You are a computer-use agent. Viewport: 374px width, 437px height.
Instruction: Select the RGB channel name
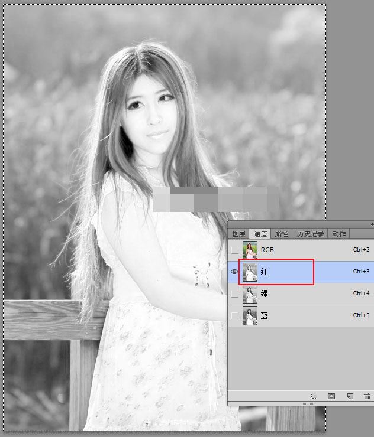(x=267, y=250)
